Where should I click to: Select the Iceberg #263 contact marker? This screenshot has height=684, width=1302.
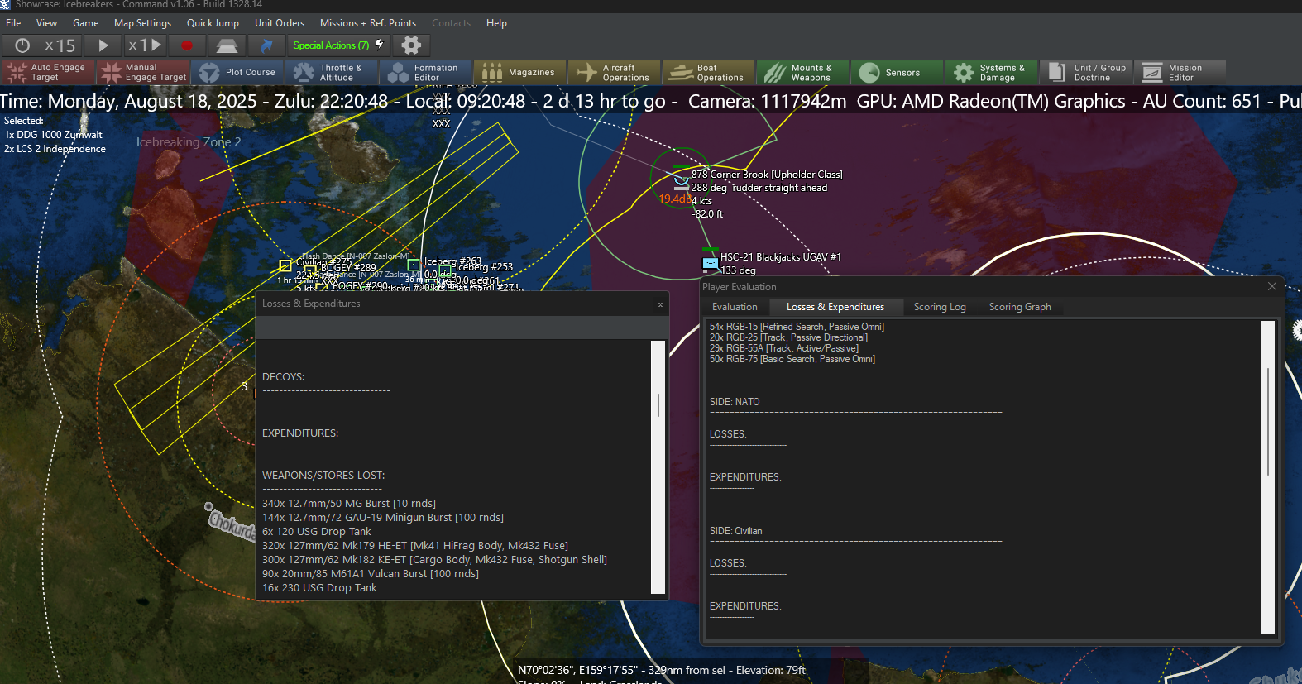(x=414, y=265)
